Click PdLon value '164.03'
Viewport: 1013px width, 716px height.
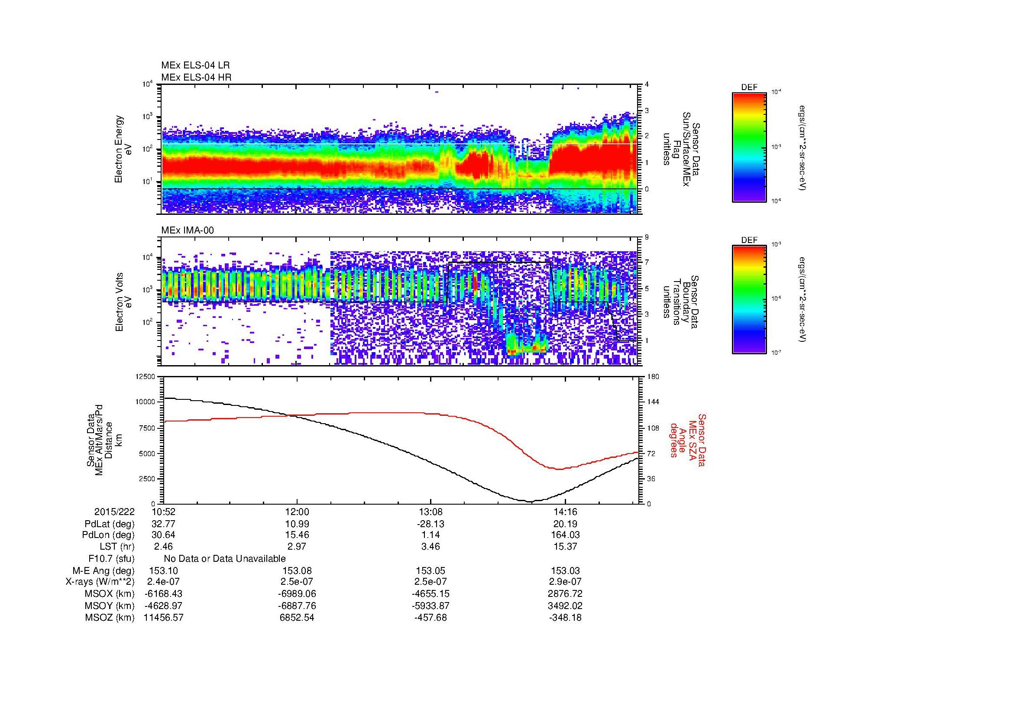(565, 535)
